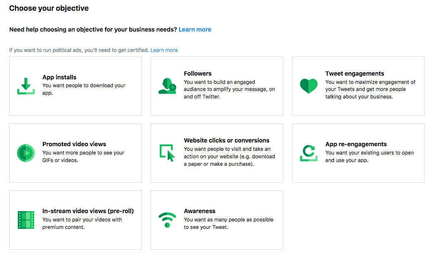
Task: Click the In-stream video filmstrip icon
Action: tap(26, 220)
